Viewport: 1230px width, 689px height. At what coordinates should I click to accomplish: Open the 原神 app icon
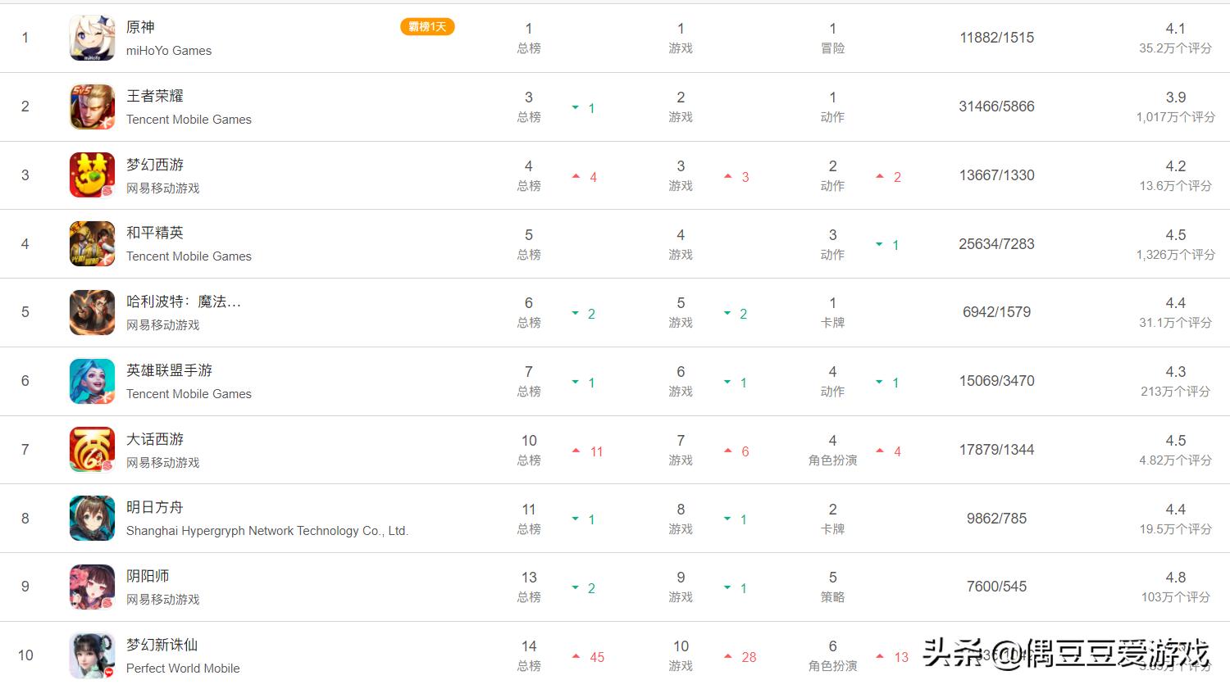(x=92, y=38)
